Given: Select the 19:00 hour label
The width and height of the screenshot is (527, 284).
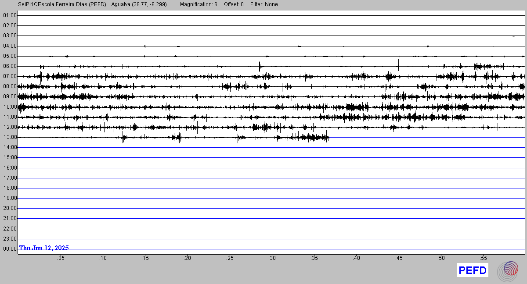Looking at the screenshot, I should [x=10, y=198].
